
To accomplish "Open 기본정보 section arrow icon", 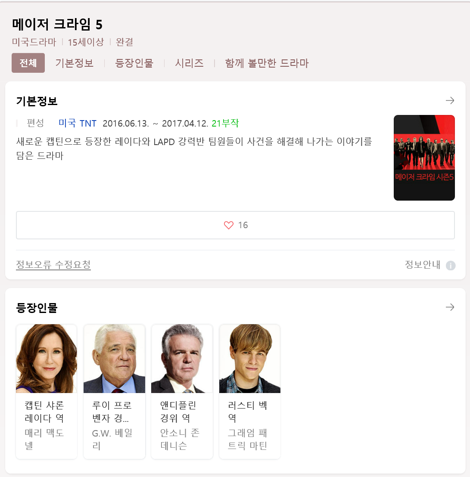I will pyautogui.click(x=450, y=100).
